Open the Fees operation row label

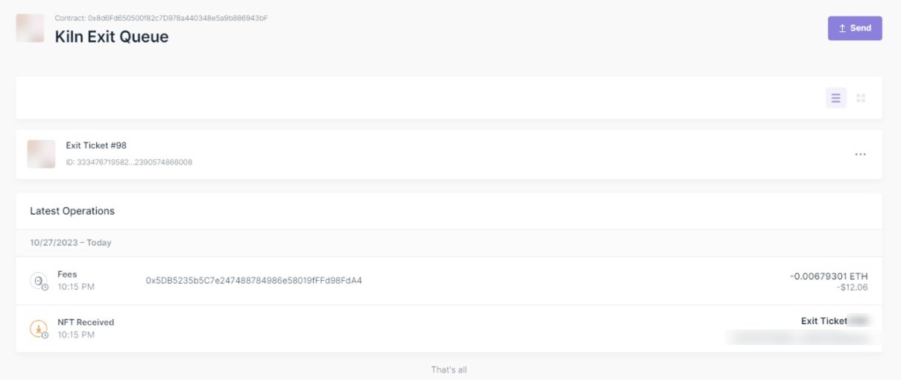click(67, 274)
